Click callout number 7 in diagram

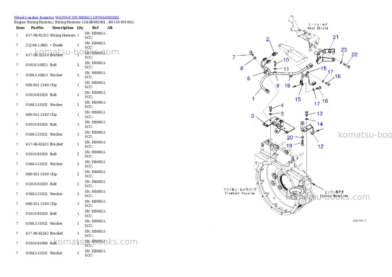tap(234, 57)
